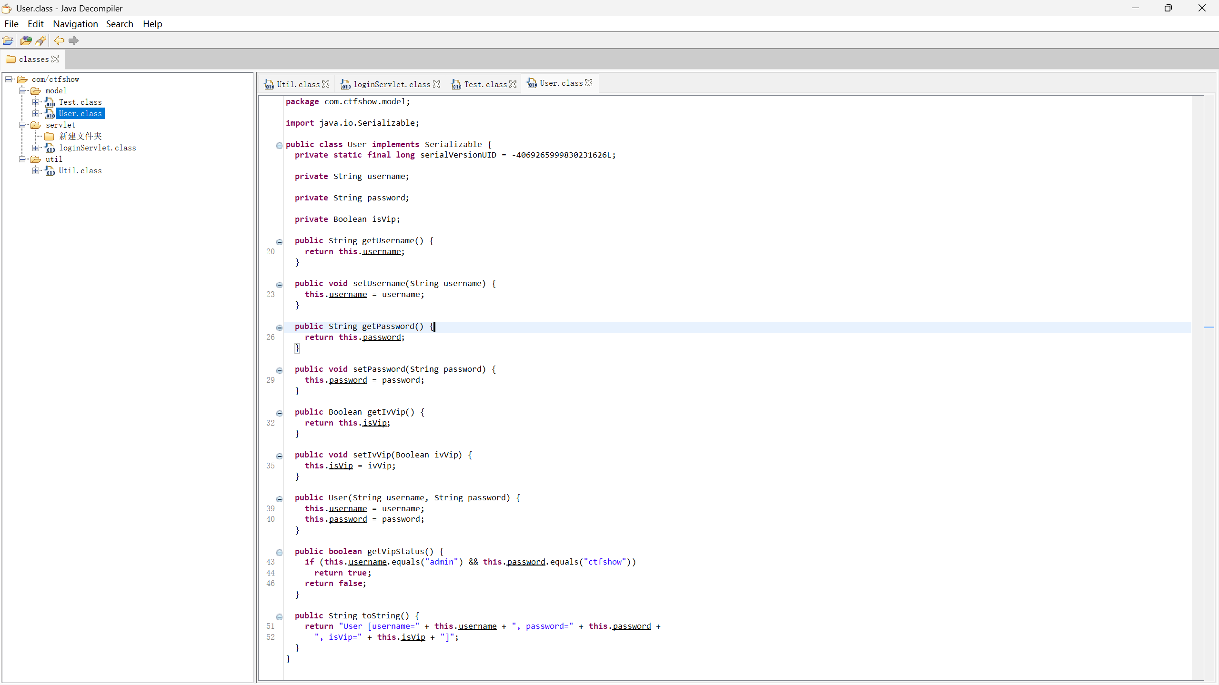Fold the toString() method code block
The width and height of the screenshot is (1219, 685).
click(280, 616)
